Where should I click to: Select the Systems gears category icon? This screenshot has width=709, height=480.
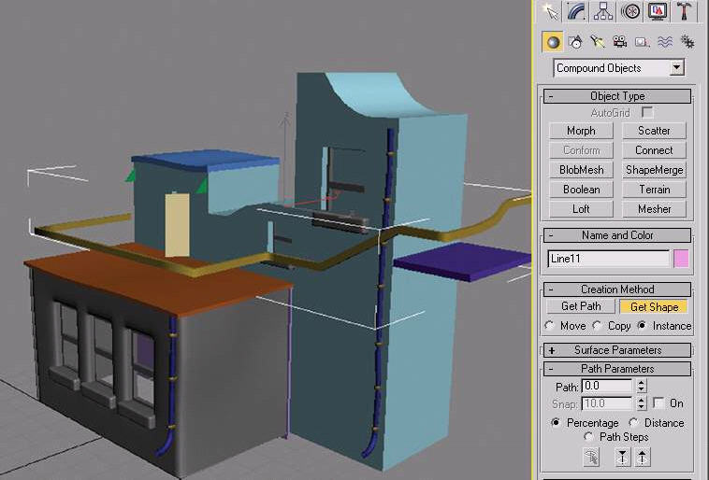tap(687, 42)
